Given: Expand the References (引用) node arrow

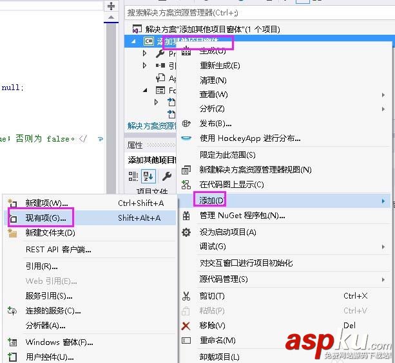Looking at the screenshot, I should point(144,66).
